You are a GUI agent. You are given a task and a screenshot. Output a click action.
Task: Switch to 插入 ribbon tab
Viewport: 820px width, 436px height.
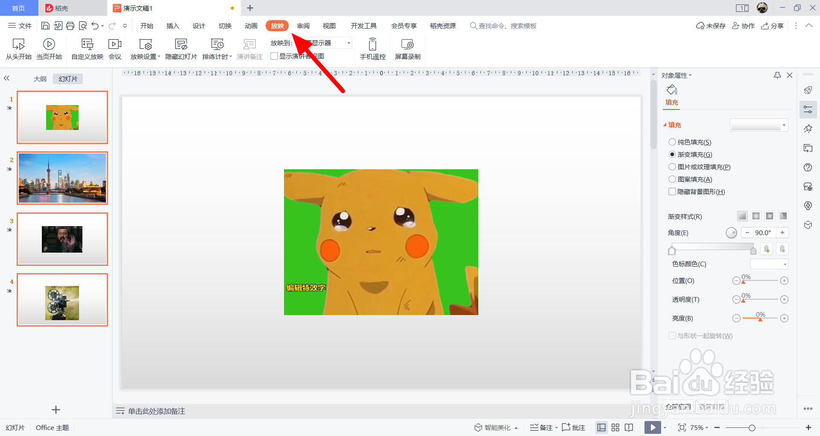(x=173, y=26)
